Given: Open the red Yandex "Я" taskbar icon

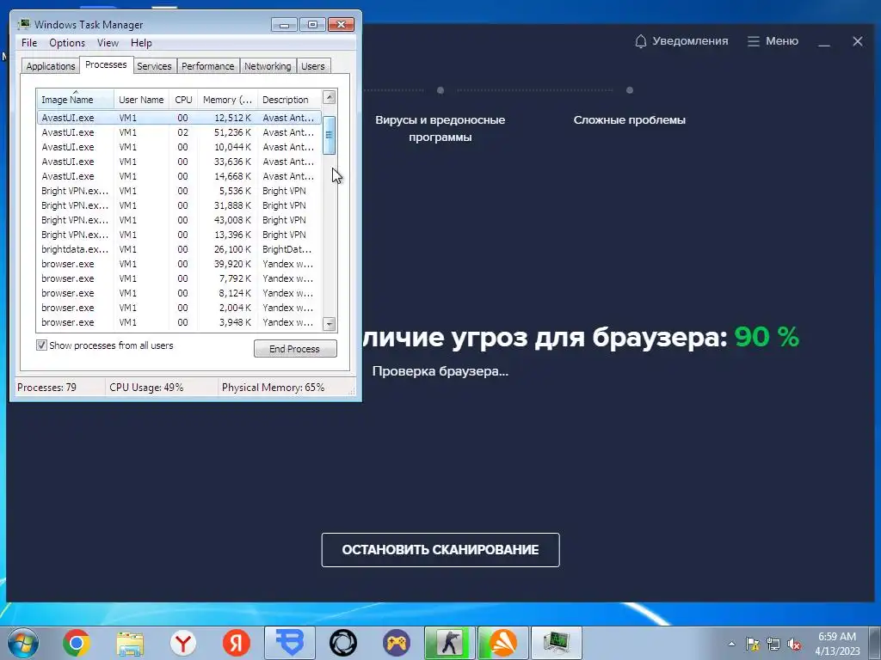Looking at the screenshot, I should pyautogui.click(x=237, y=643).
